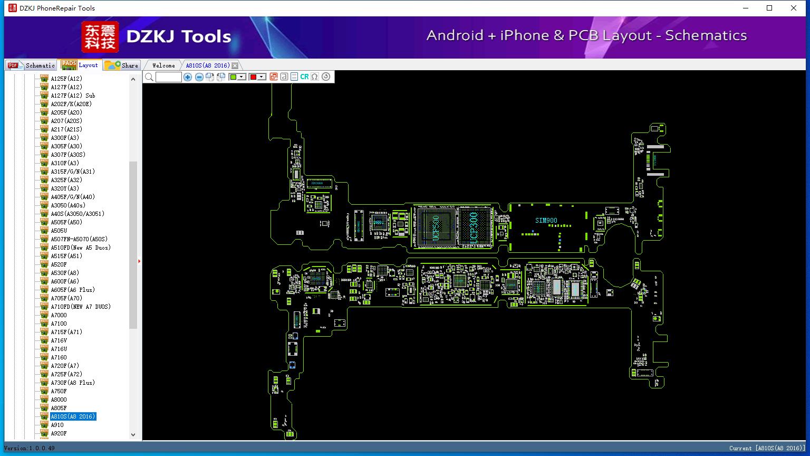
Task: Click tree scrollbar up arrow
Action: 133,79
